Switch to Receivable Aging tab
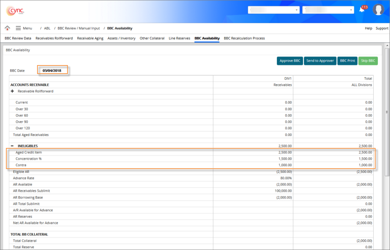The height and width of the screenshot is (250, 390). [x=90, y=38]
